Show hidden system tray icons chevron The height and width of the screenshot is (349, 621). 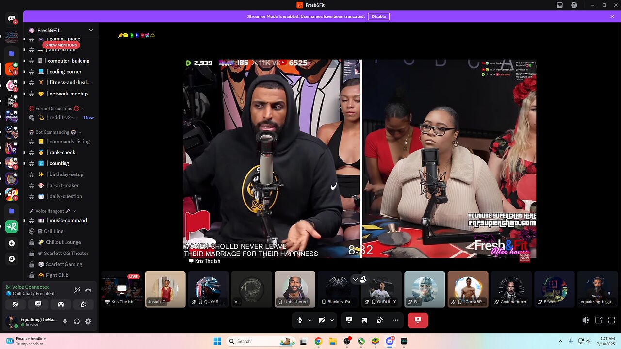[x=560, y=341]
